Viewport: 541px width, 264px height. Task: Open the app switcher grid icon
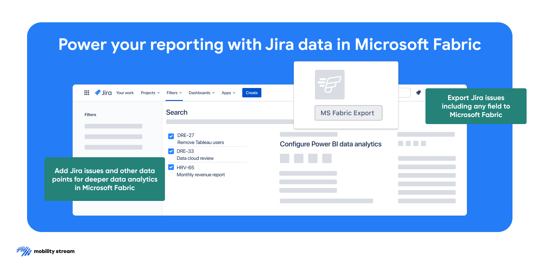(x=87, y=93)
